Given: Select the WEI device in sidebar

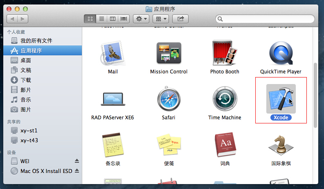Looking at the screenshot, I should pos(43,161).
